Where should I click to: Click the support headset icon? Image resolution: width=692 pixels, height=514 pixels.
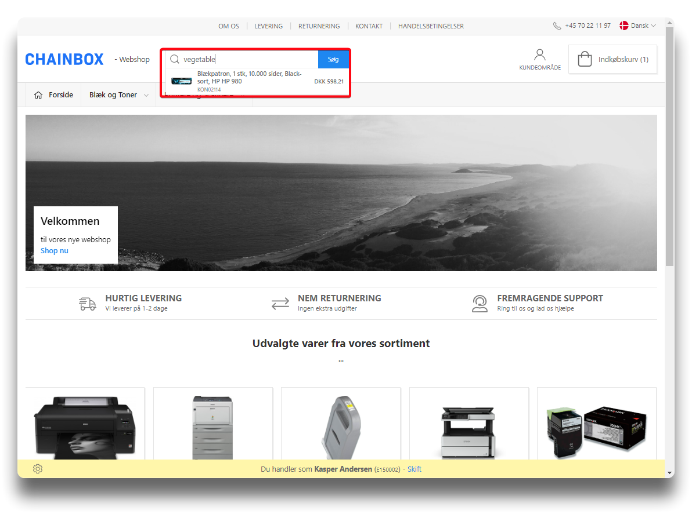pyautogui.click(x=480, y=303)
